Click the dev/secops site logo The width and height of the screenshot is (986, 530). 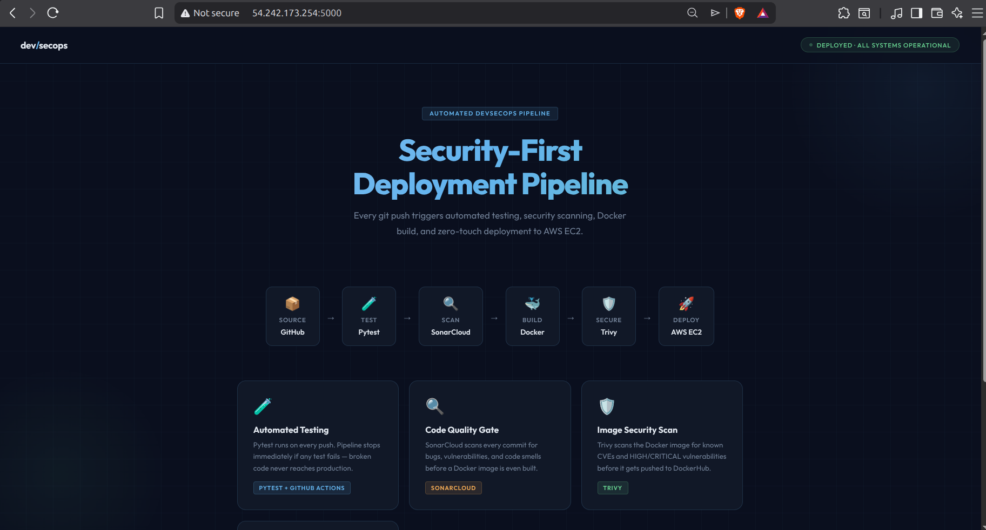point(44,45)
